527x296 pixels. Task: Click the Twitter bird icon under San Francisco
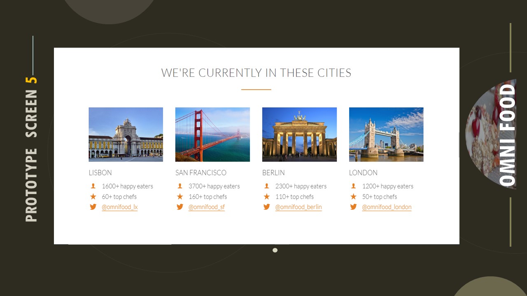tap(180, 207)
